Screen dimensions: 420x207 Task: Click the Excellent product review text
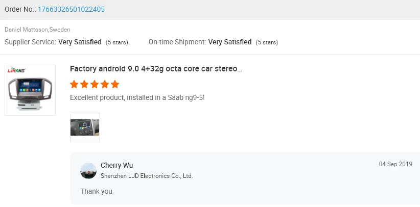pos(137,97)
